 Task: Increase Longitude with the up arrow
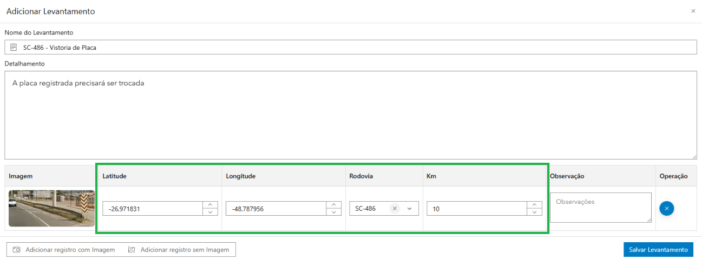click(333, 205)
